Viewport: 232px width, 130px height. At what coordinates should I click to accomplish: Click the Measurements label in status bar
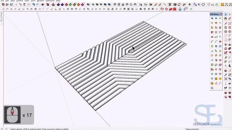pos(192,129)
